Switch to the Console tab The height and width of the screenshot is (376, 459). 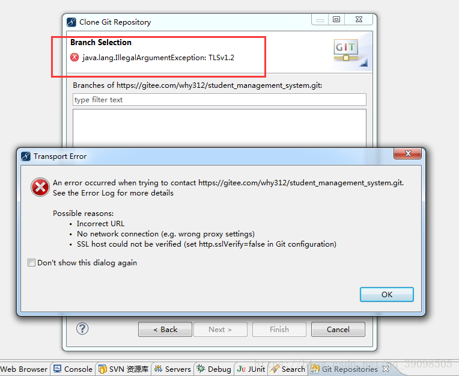pyautogui.click(x=73, y=369)
